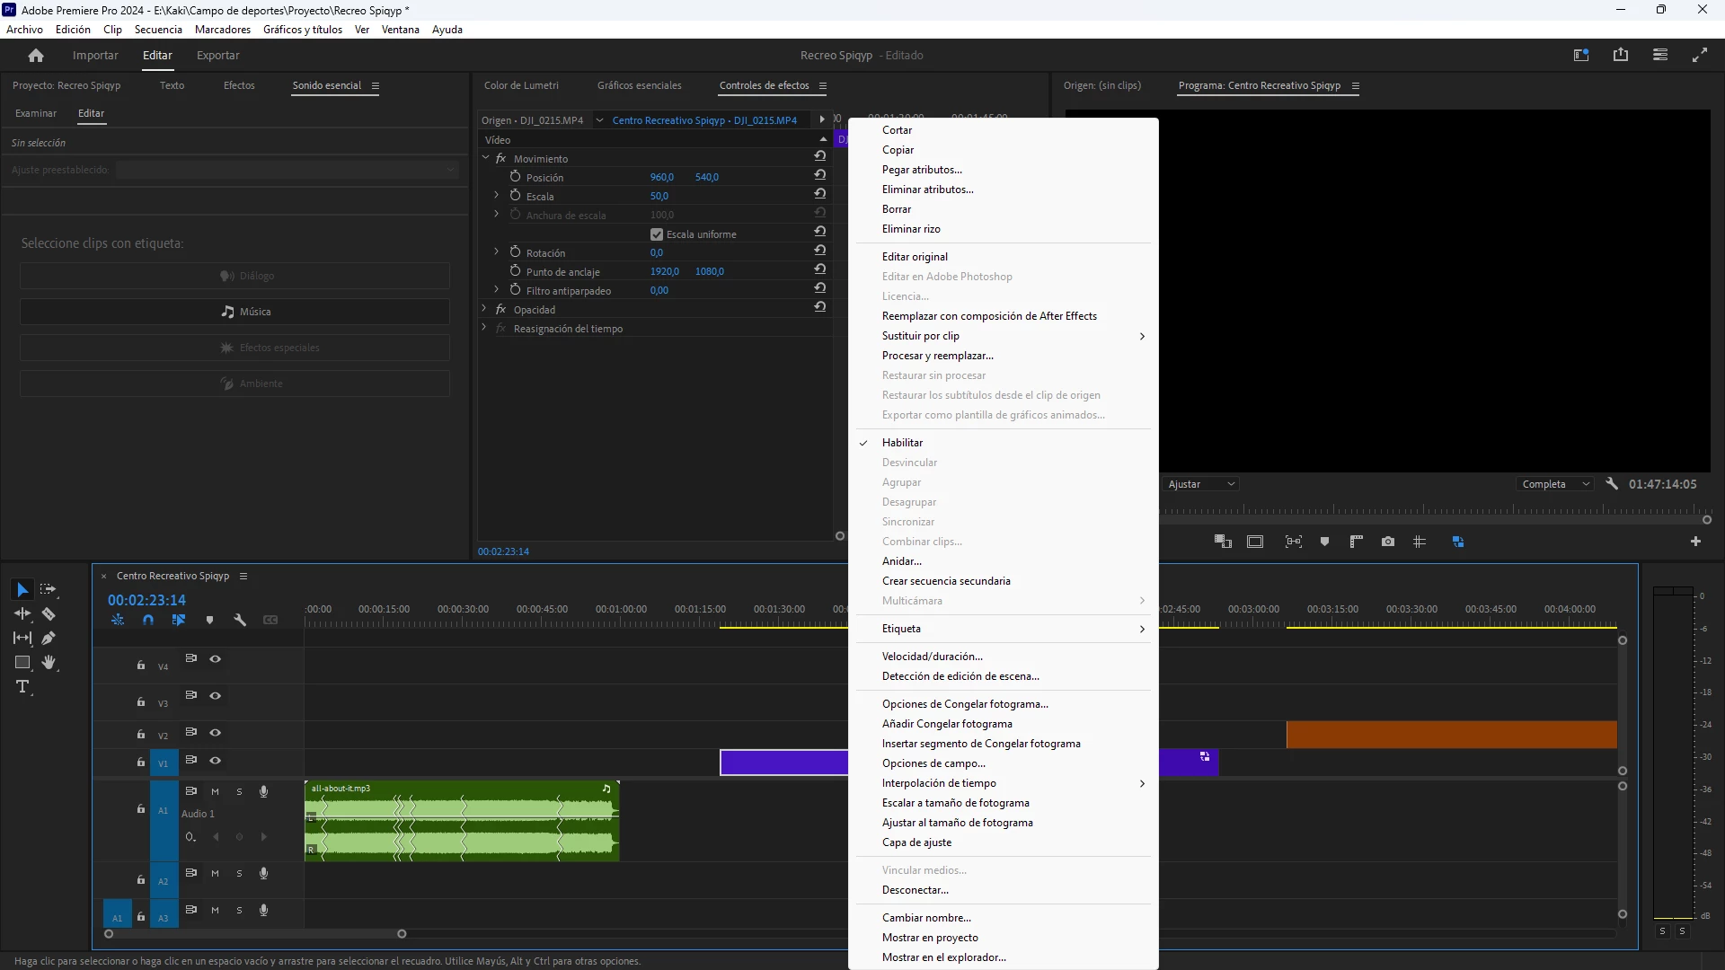The width and height of the screenshot is (1725, 970).
Task: Select the Pen tool
Action: click(x=49, y=639)
